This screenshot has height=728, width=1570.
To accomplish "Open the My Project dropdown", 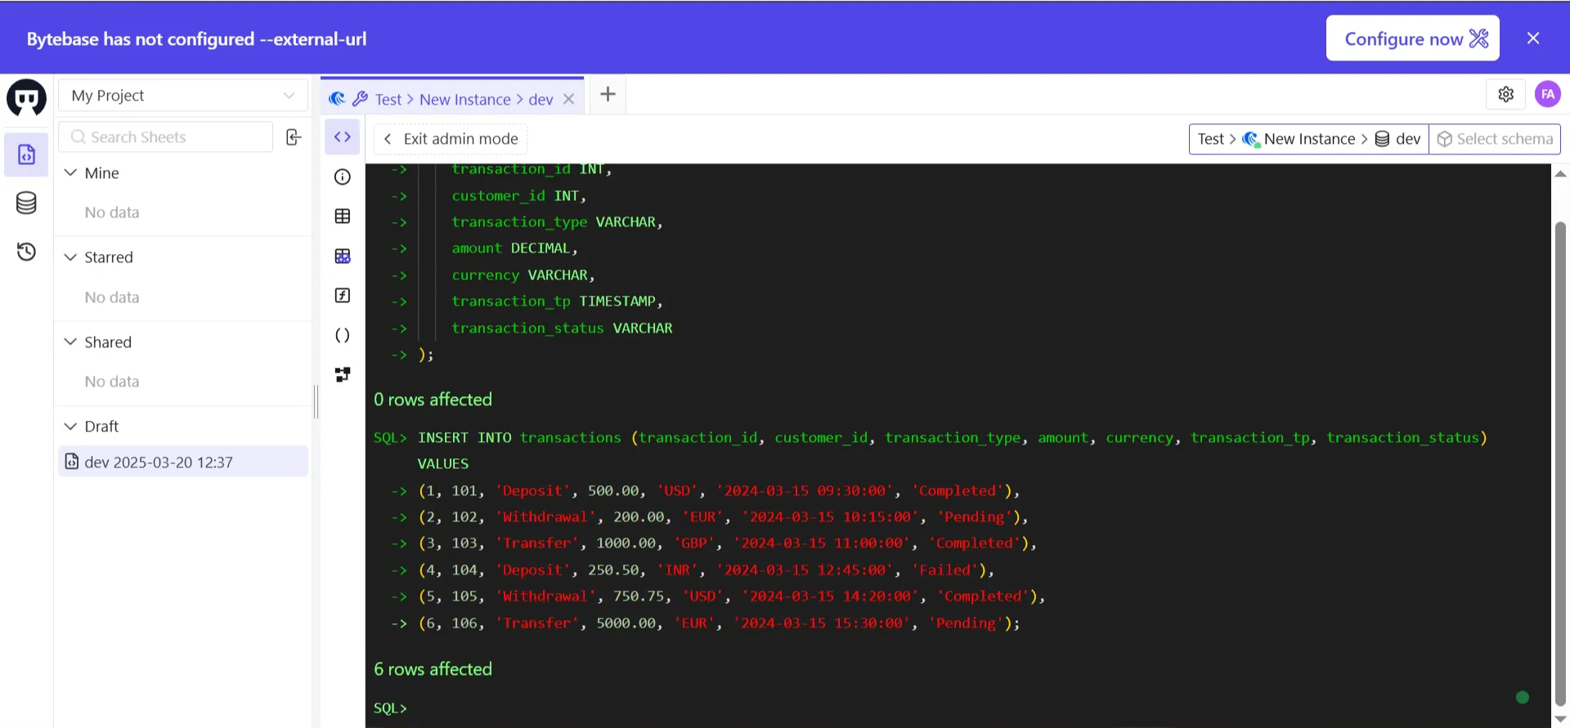I will tap(183, 96).
